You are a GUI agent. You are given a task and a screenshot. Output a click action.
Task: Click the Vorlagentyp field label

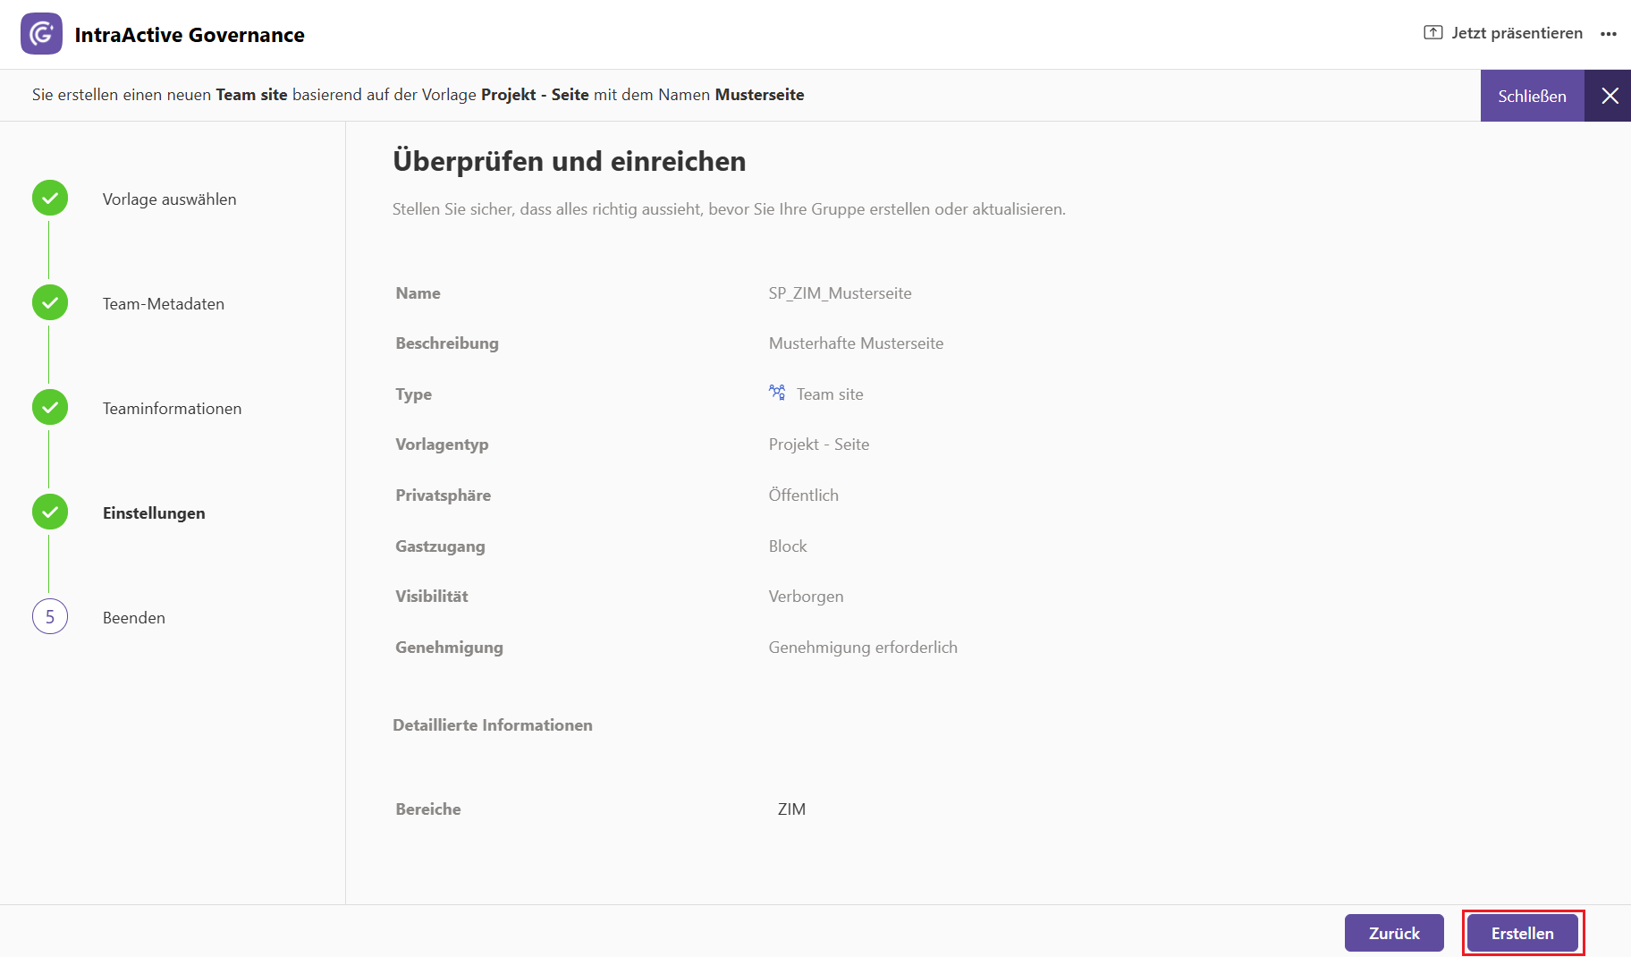click(x=442, y=445)
